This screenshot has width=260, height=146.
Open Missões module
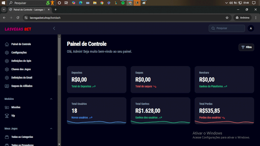16,107
